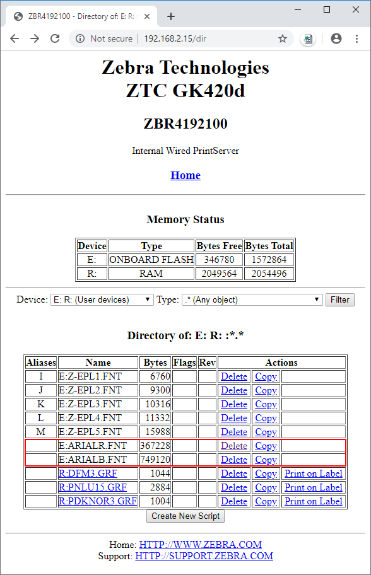Click the Filter button
371x575 pixels.
tap(340, 299)
